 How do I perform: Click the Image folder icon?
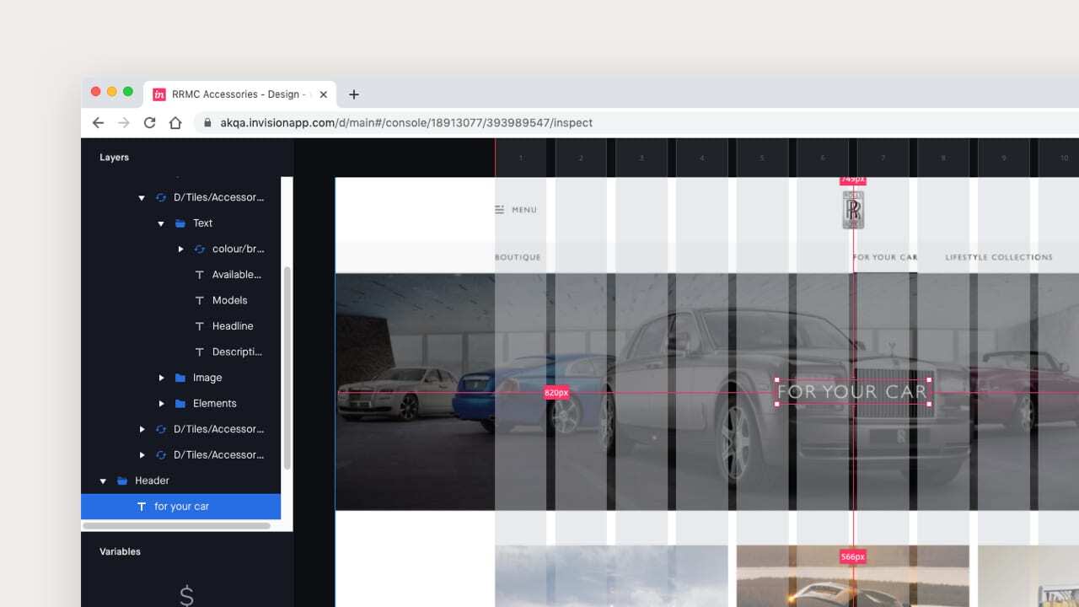pos(180,378)
